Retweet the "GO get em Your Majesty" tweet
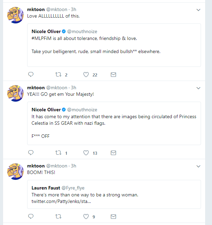The image size is (212, 225). 58,153
